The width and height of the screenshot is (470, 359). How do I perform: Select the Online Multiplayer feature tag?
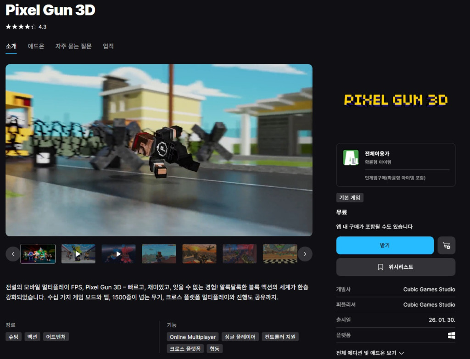[192, 337]
